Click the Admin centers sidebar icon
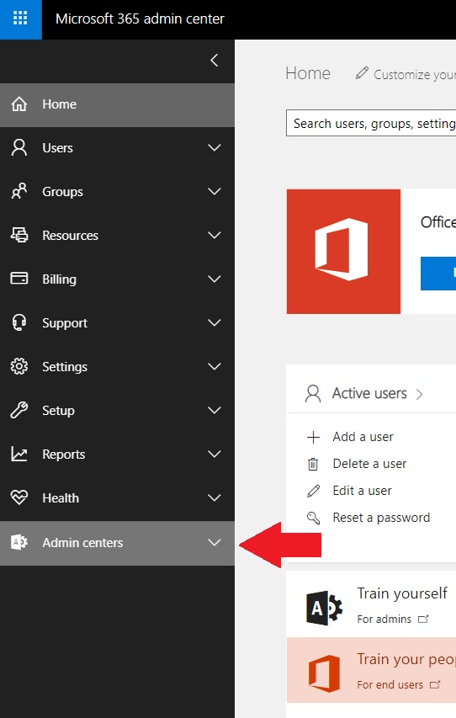The height and width of the screenshot is (718, 456). 19,543
